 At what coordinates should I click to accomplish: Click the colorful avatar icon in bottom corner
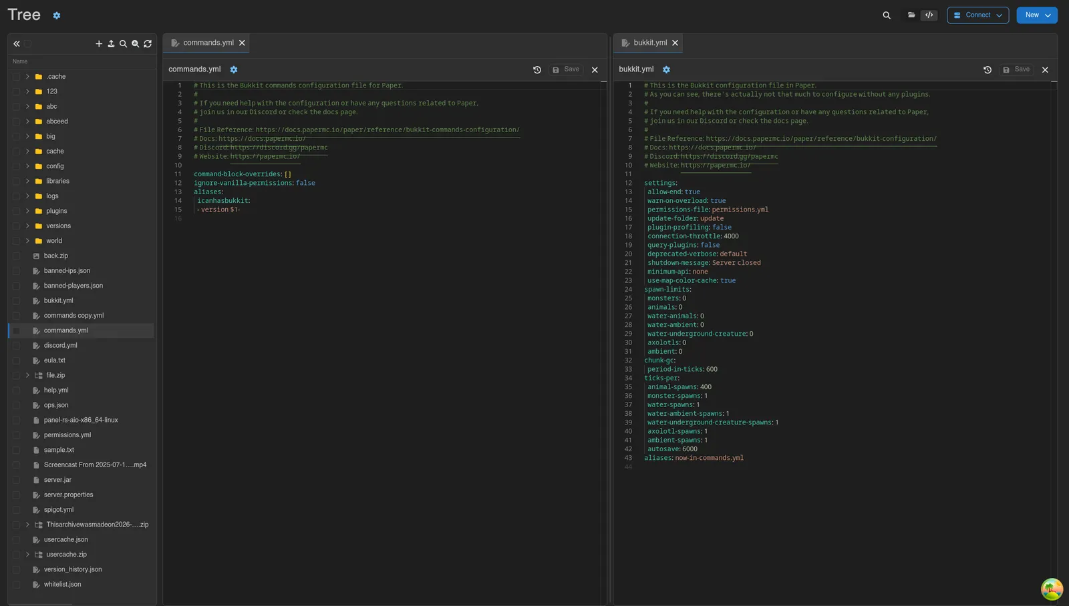click(1052, 589)
